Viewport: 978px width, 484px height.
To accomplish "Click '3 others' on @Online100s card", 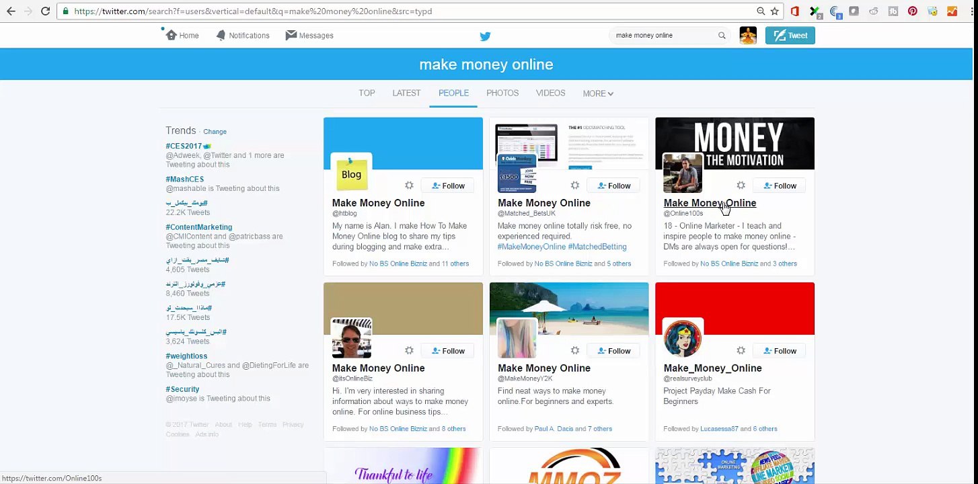I will (785, 264).
